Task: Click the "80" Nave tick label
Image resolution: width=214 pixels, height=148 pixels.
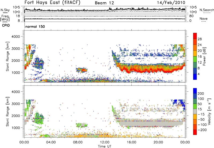Action: [191, 16]
